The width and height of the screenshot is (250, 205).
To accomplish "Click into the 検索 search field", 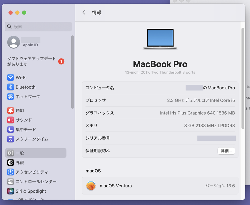I will (x=38, y=26).
